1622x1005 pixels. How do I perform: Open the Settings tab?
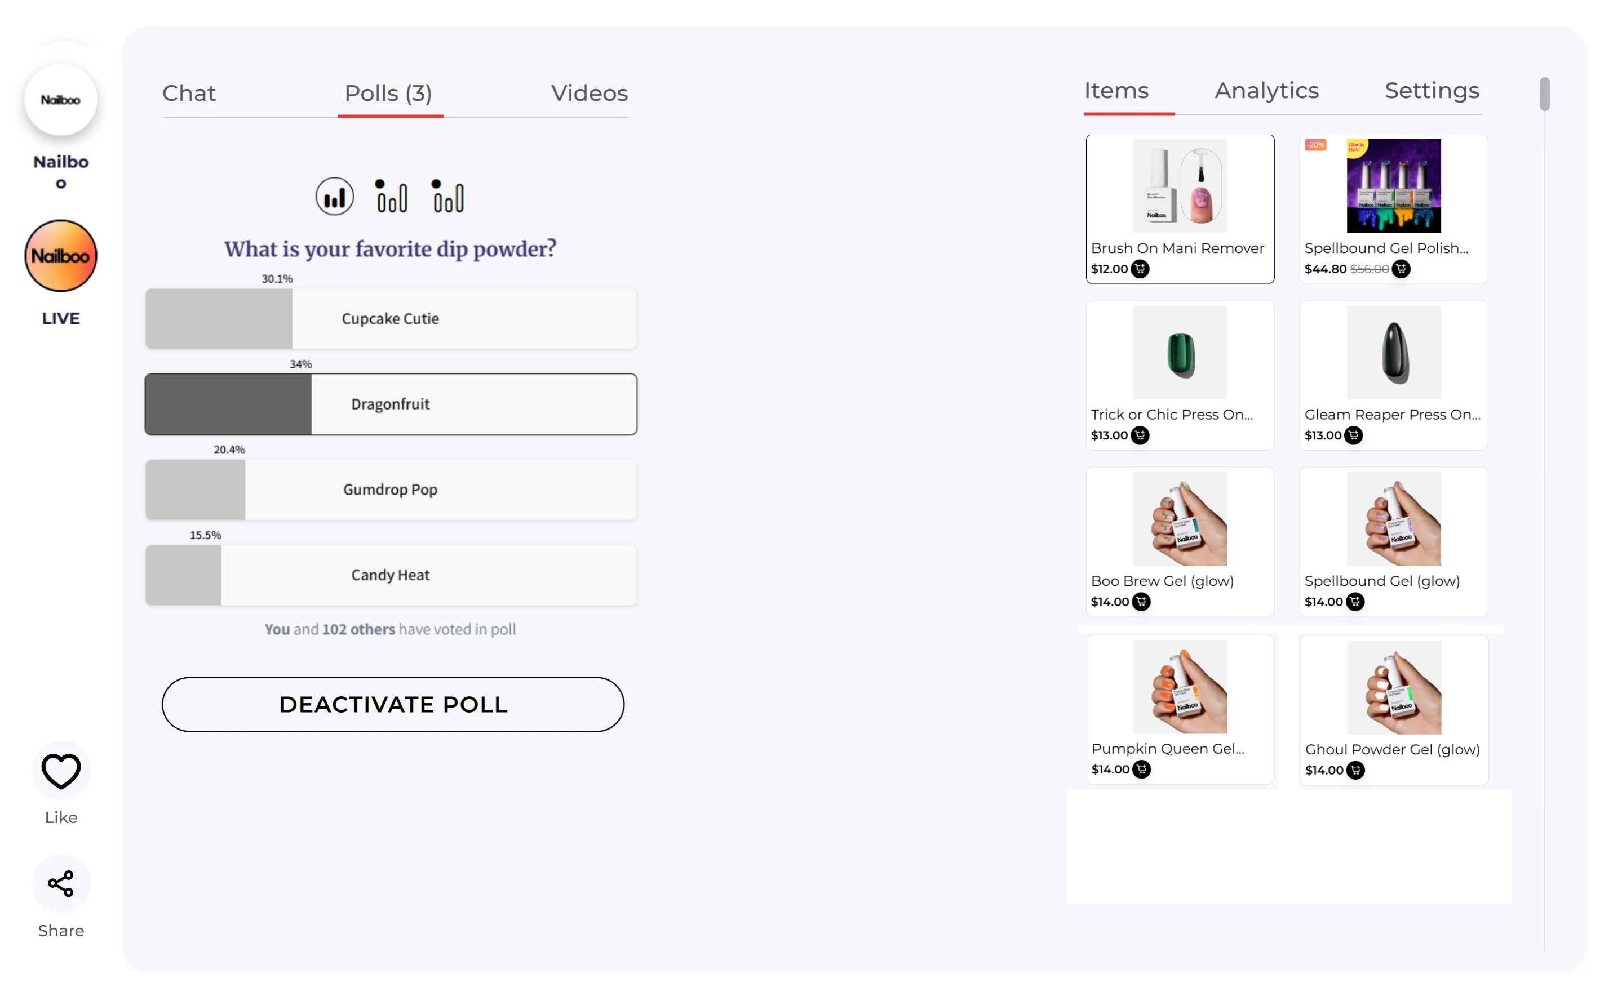[x=1432, y=90]
